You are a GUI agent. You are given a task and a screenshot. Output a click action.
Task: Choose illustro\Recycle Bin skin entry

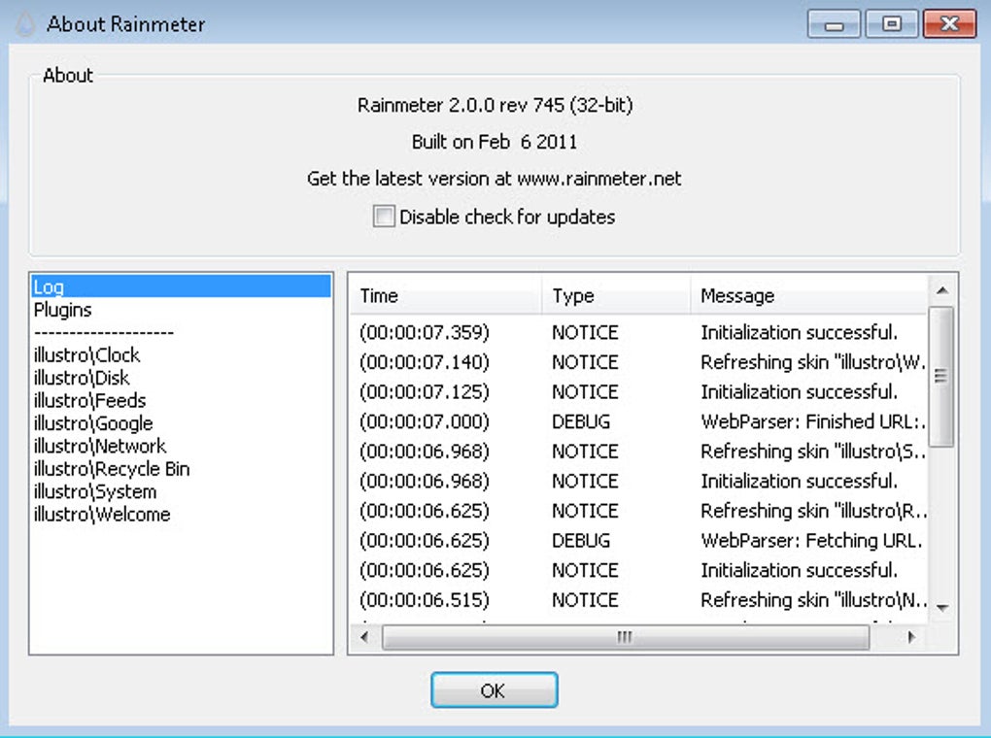[x=181, y=469]
